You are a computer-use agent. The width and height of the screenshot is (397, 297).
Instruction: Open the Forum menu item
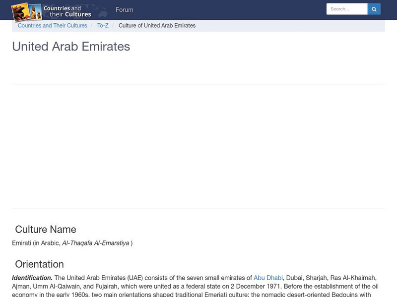(x=125, y=9)
